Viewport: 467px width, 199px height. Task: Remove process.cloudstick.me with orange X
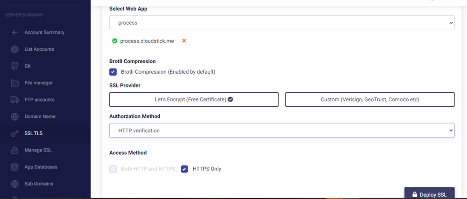(184, 41)
